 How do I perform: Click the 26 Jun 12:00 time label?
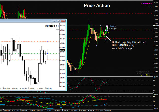[15, 110]
